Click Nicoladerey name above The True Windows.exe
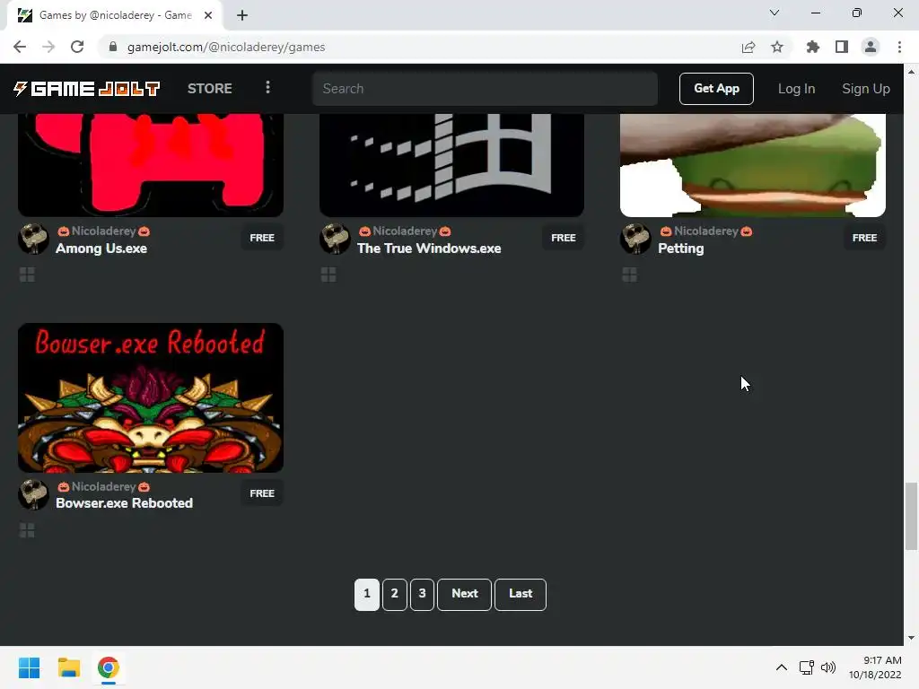This screenshot has height=689, width=919. (405, 231)
